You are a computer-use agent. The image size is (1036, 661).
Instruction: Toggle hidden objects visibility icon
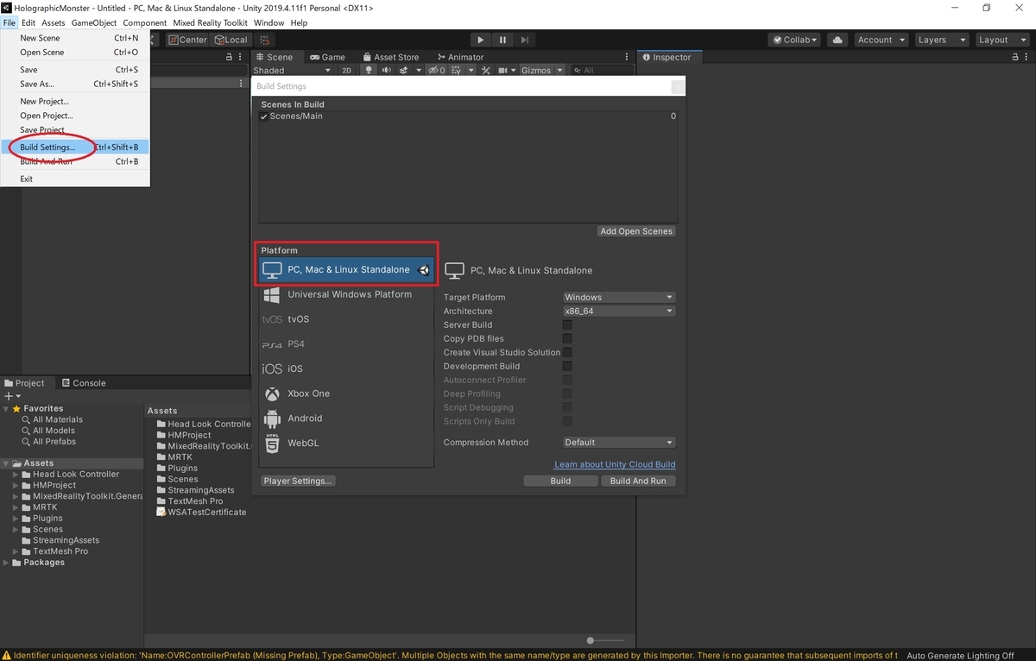437,71
